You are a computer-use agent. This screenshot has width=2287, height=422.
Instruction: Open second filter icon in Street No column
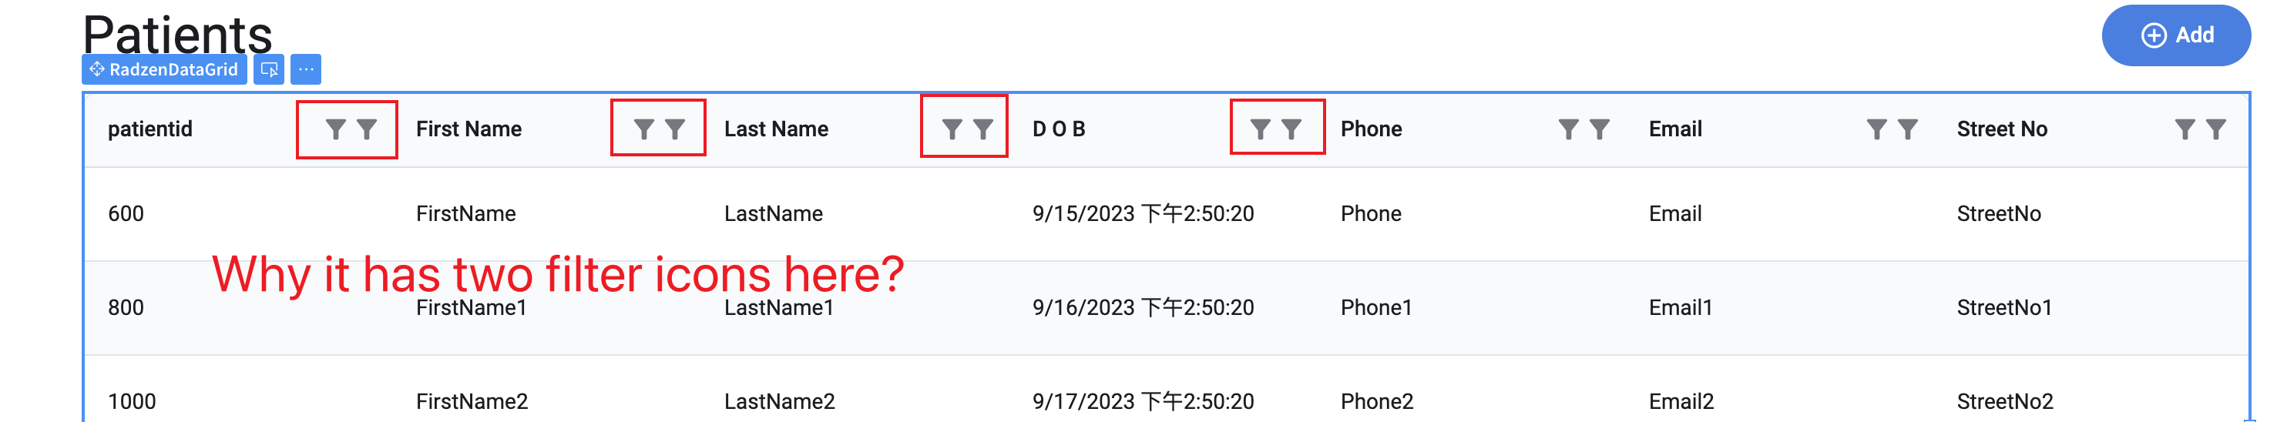tap(2216, 129)
